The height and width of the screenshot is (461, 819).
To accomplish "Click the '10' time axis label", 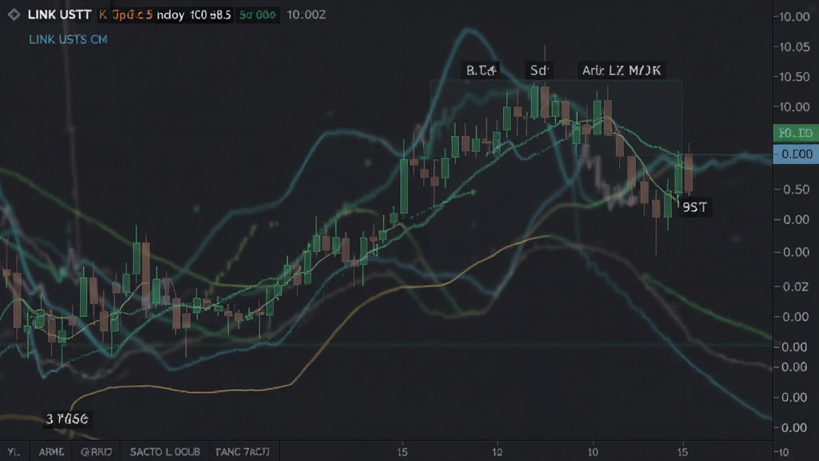I will point(593,452).
